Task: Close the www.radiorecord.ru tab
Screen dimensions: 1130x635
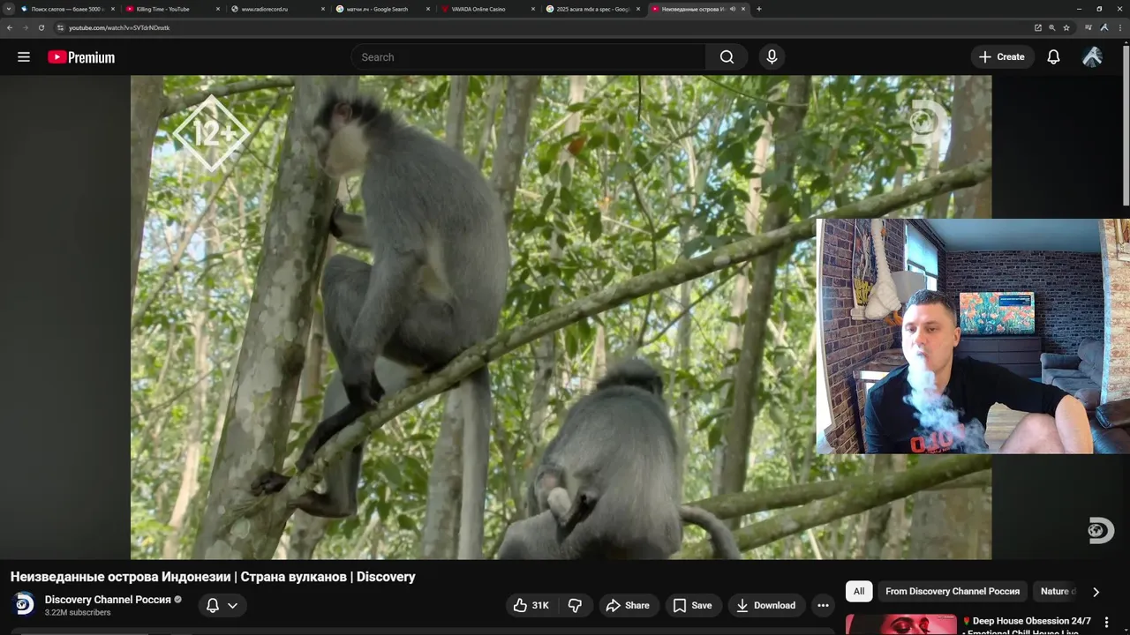Action: coord(323,9)
